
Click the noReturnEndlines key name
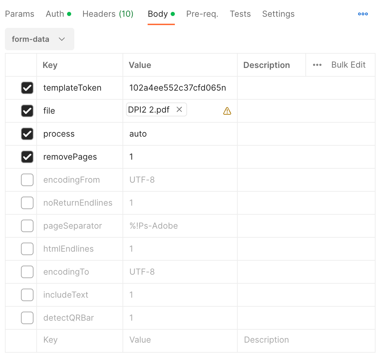click(x=78, y=203)
